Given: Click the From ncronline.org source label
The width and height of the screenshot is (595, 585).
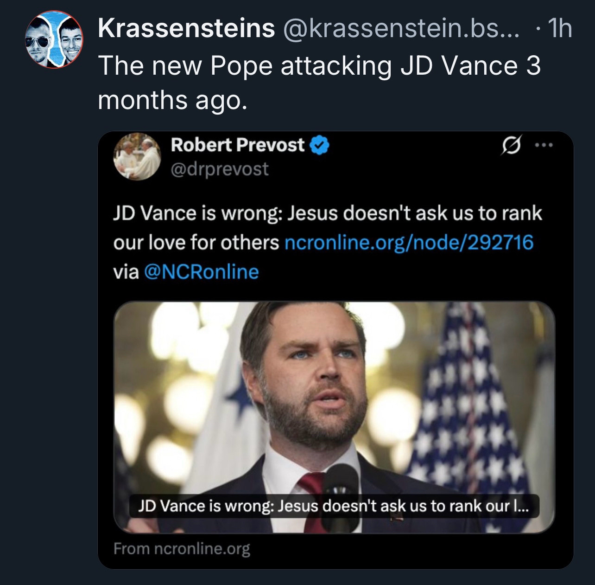Looking at the screenshot, I should pos(182,549).
